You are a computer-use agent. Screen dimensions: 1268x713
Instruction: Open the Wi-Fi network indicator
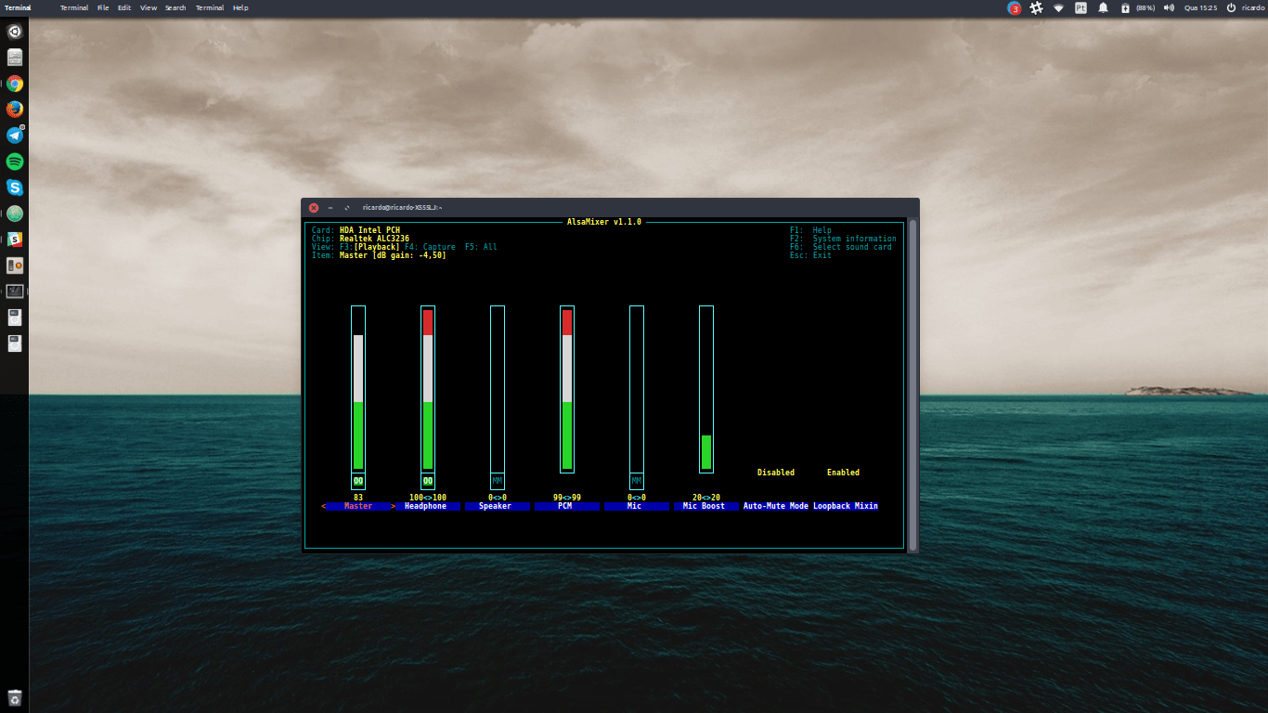(x=1058, y=7)
